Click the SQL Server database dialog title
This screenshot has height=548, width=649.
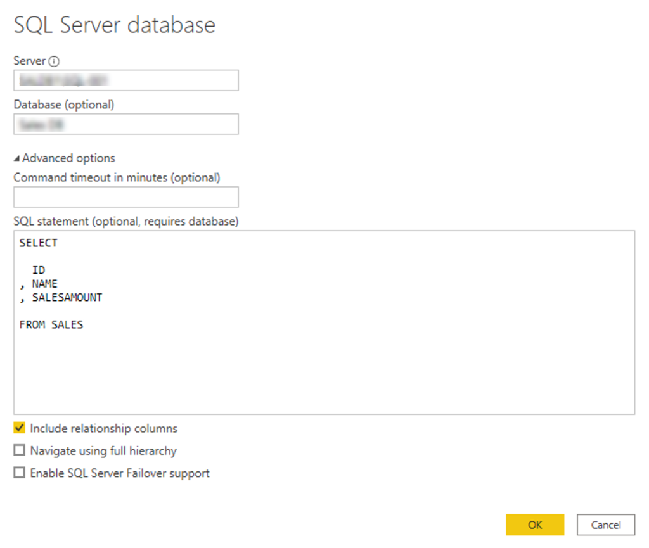(115, 25)
